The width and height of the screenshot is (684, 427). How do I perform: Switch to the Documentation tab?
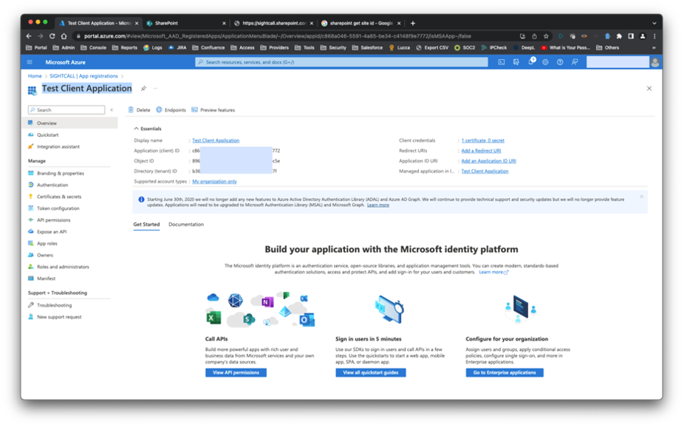point(186,224)
